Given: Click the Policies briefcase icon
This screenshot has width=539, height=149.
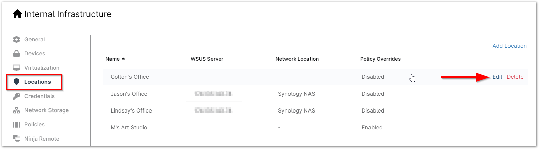Looking at the screenshot, I should click(16, 125).
